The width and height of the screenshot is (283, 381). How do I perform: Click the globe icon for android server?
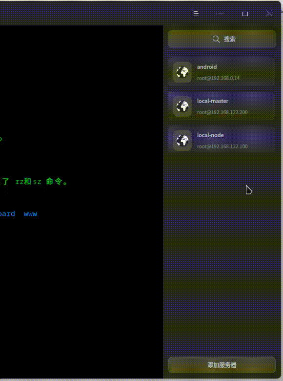182,72
